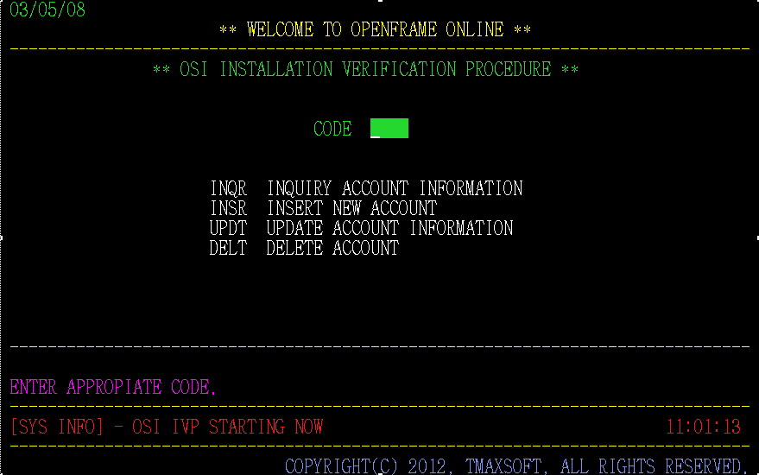This screenshot has width=759, height=475.
Task: Click UPDATE ACCOUNT INFORMATION description
Action: (x=389, y=228)
